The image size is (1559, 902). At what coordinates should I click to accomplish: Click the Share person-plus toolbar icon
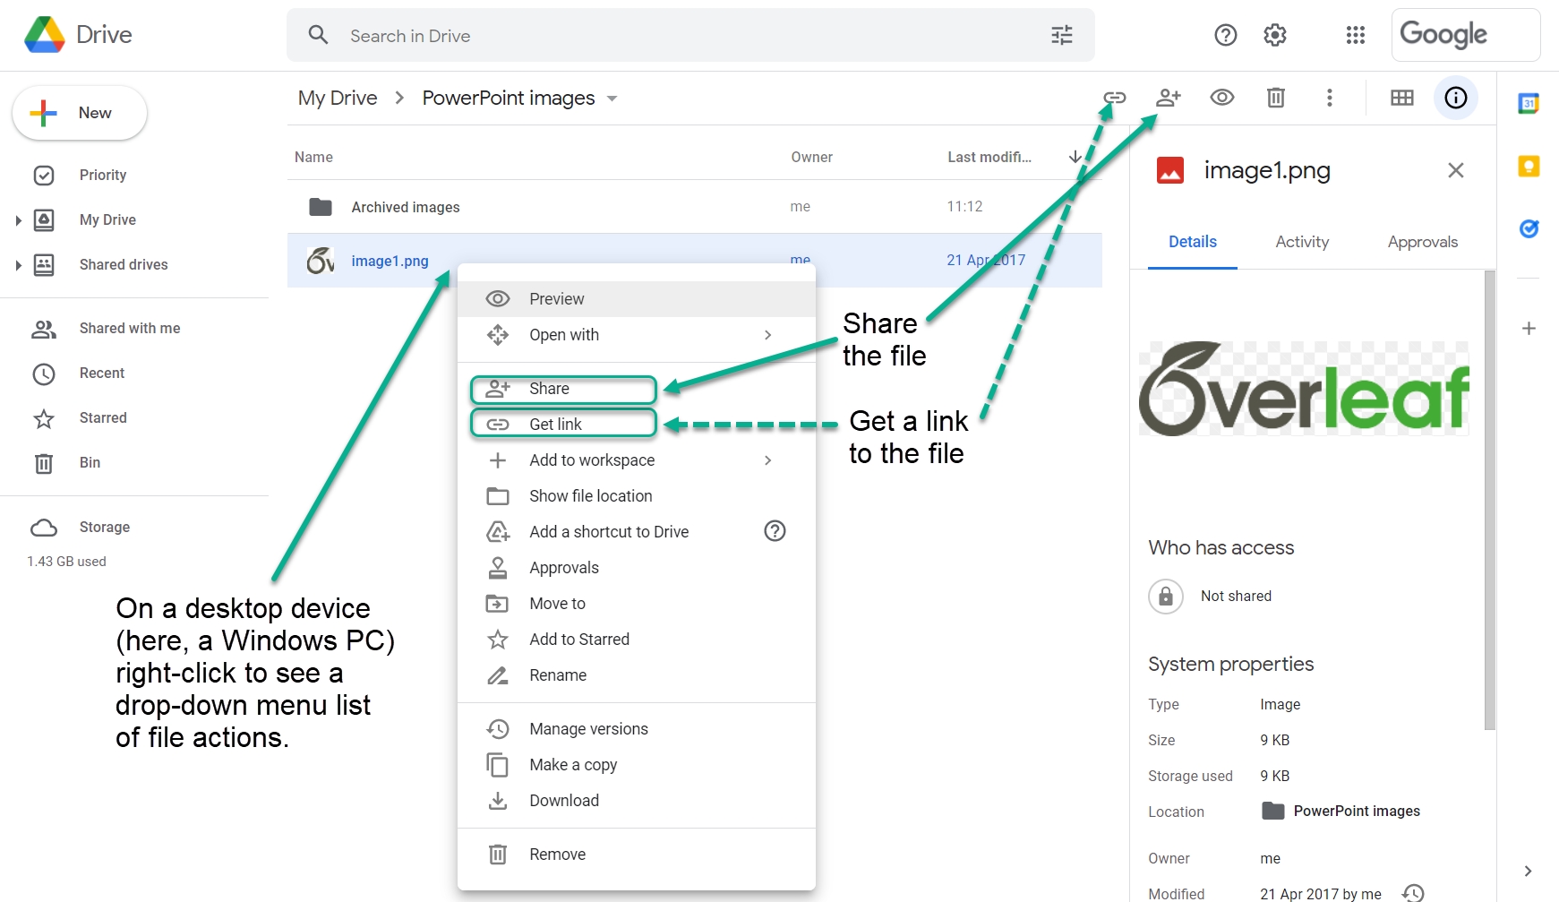click(x=1168, y=98)
